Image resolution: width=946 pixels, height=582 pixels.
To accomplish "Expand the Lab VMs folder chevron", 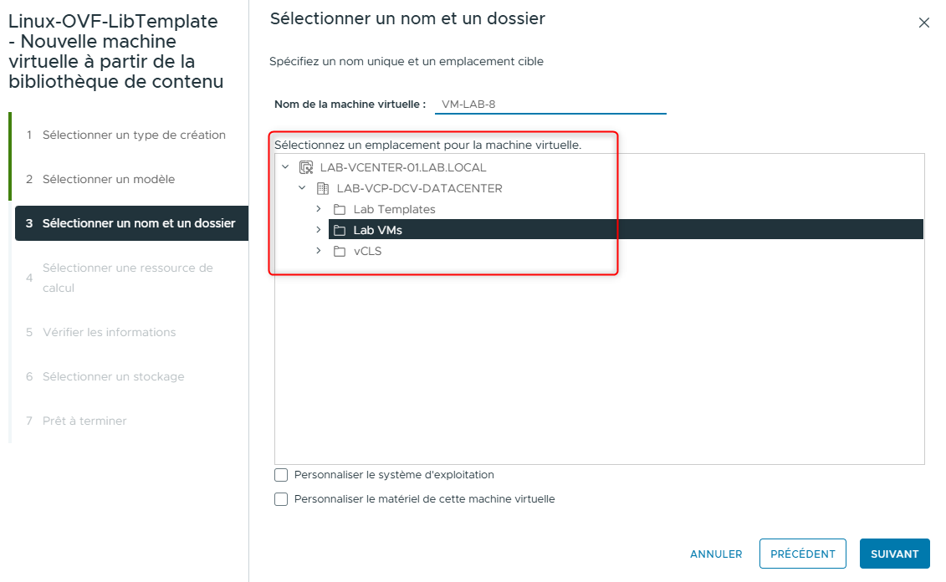I will click(318, 229).
